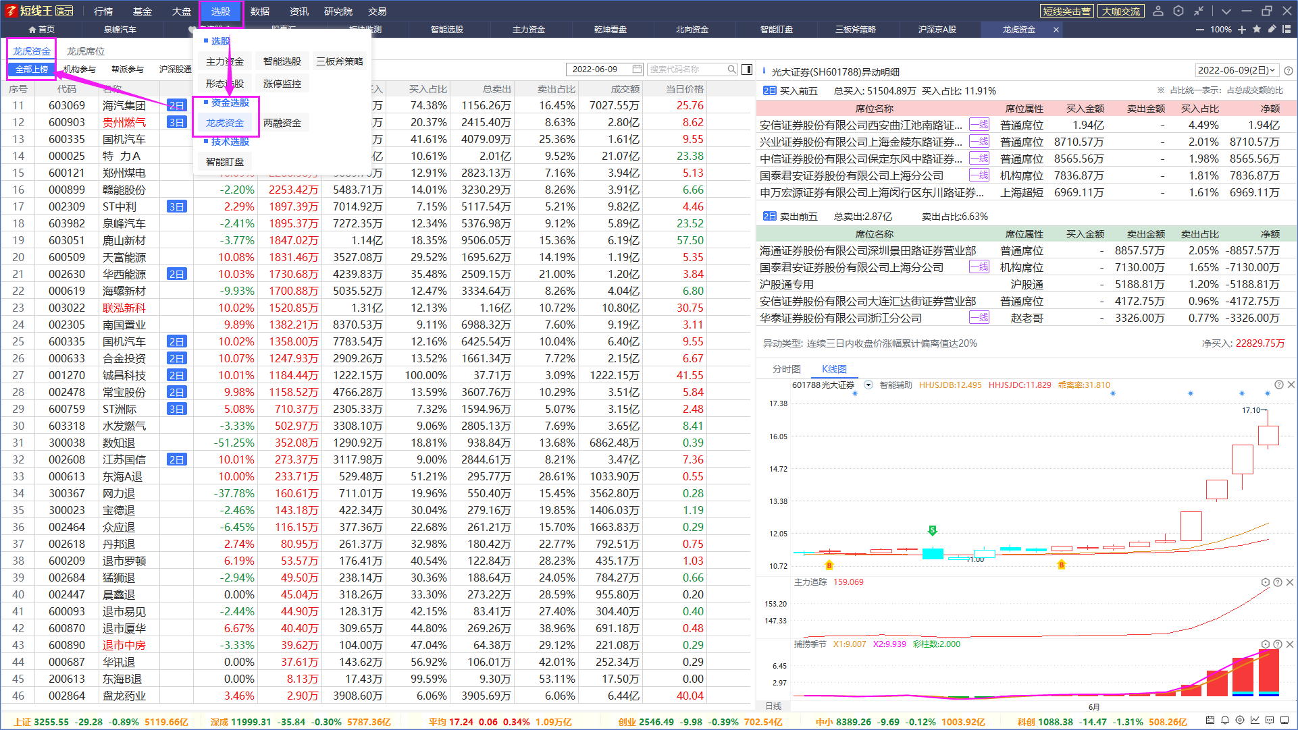Toggle the layout panel icon
Screen dimensions: 1298x730
1287,29
